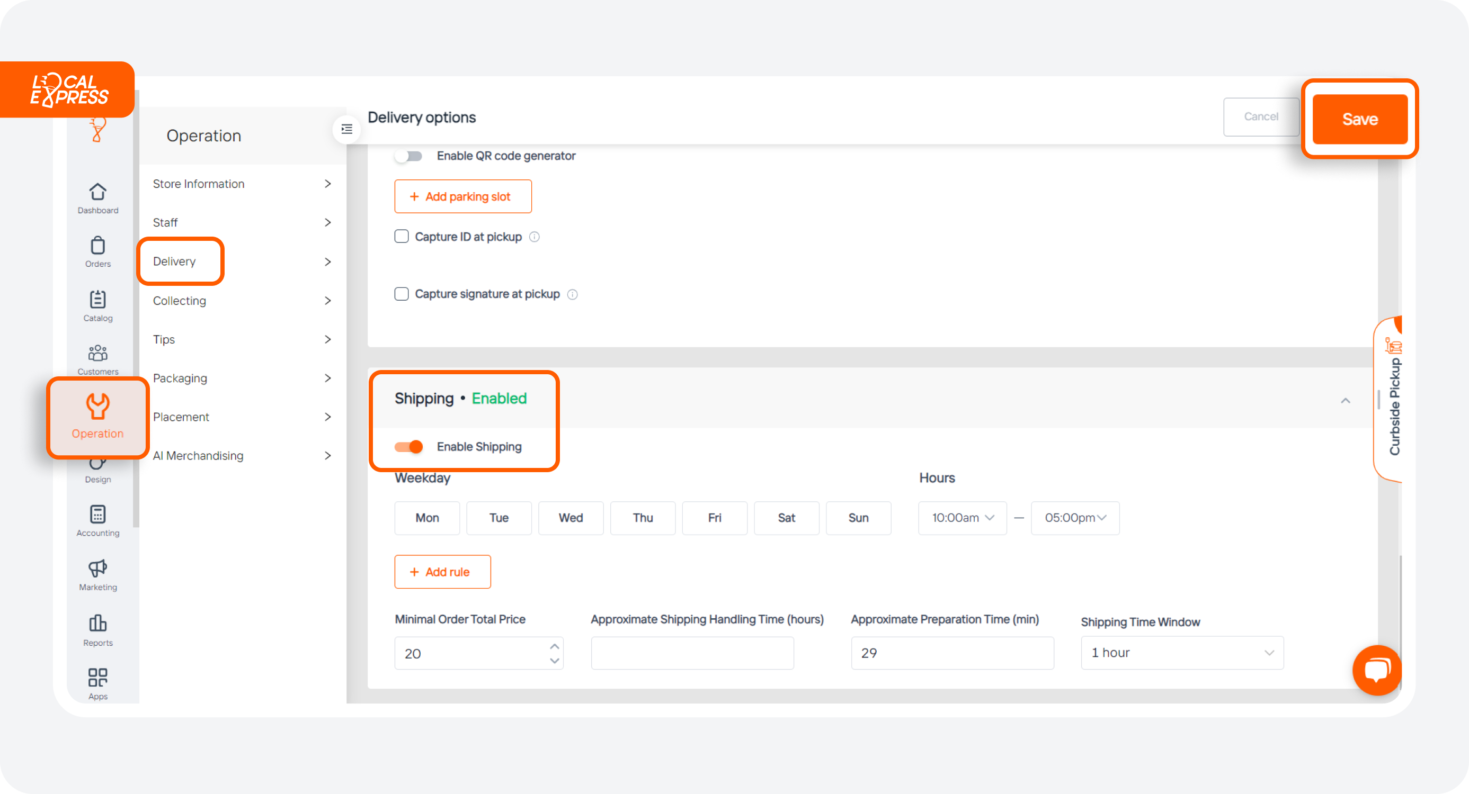Click the Save button
The image size is (1469, 794).
(1359, 119)
